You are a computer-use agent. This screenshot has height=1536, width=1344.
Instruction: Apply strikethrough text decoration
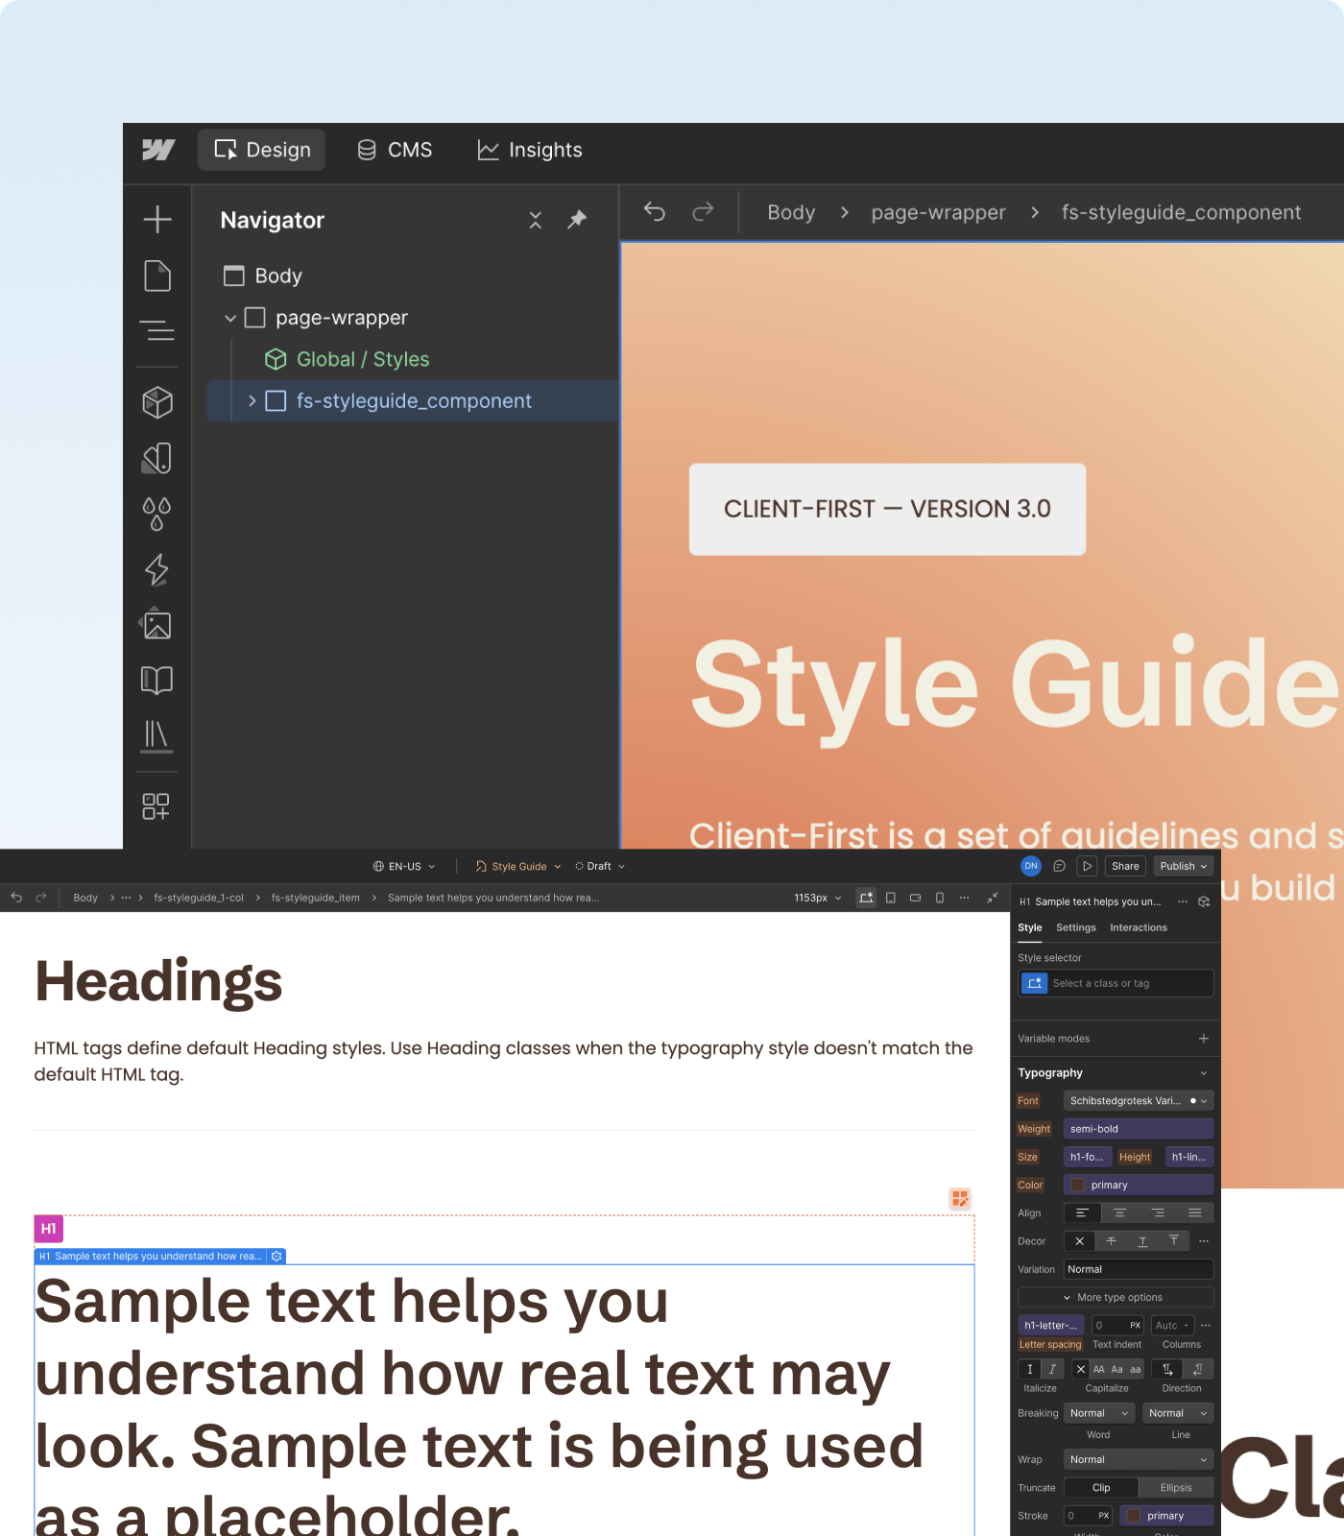(x=1111, y=1241)
